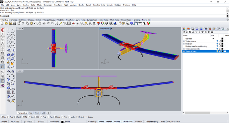Image resolution: width=229 pixels, height=123 pixels.
Task: Select the Text object T tool
Action: point(9,80)
